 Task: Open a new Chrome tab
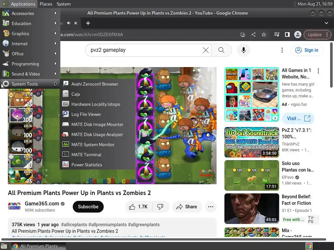point(88,23)
